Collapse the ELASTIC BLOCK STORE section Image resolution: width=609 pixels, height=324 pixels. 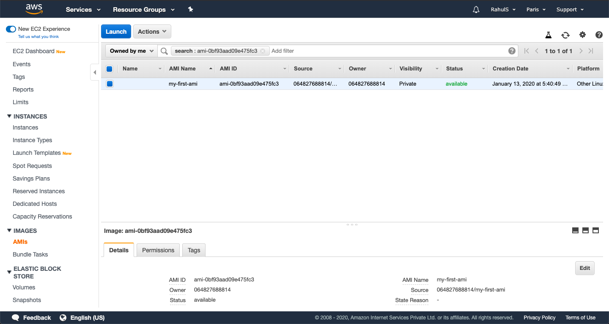point(9,272)
